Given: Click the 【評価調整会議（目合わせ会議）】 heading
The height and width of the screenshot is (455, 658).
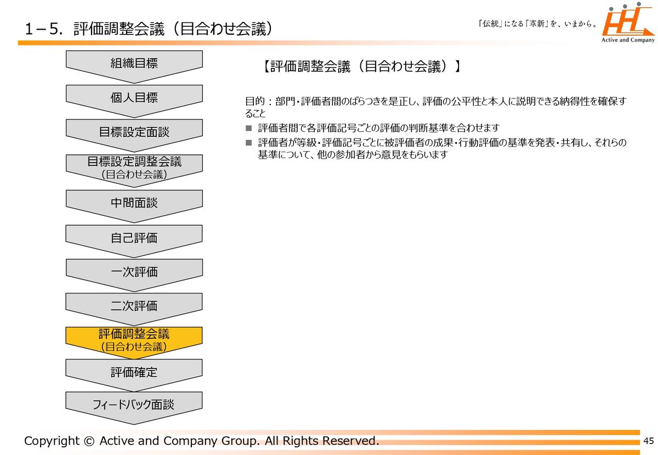Looking at the screenshot, I should pyautogui.click(x=360, y=67).
